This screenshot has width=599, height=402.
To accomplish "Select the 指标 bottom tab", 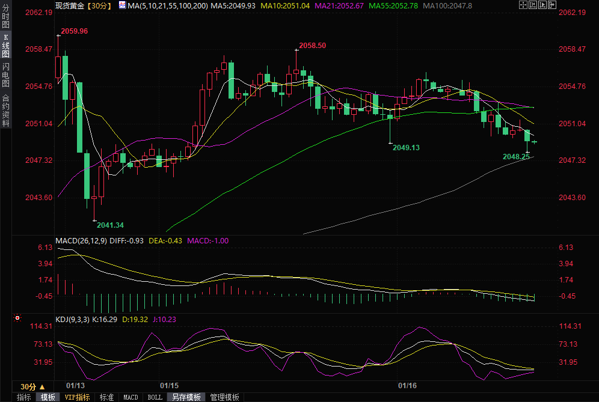I will [x=23, y=397].
